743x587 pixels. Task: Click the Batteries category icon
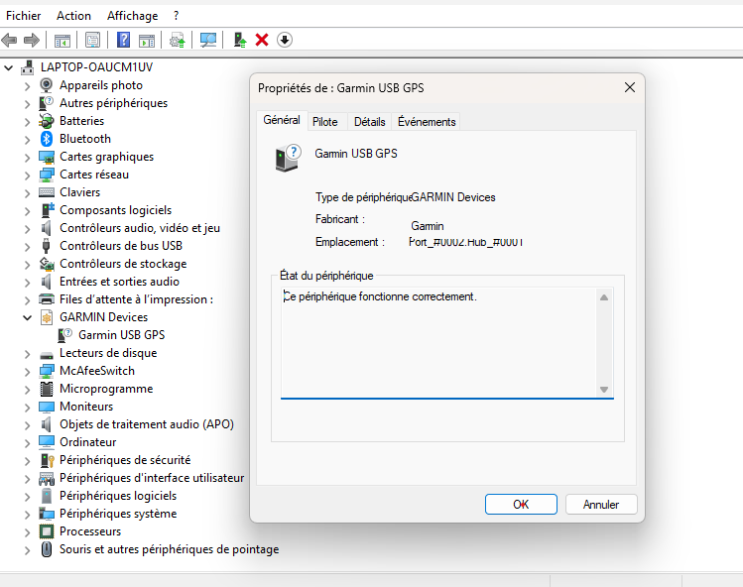coord(46,121)
